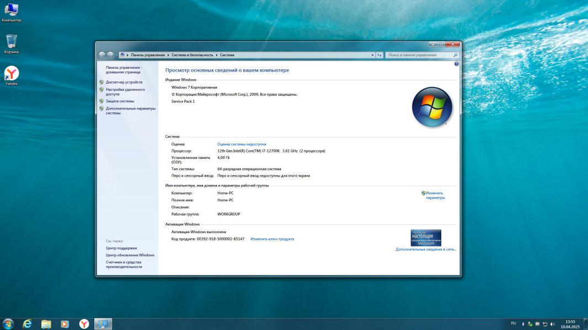Click the Windows logo image
The width and height of the screenshot is (588, 330).
pyautogui.click(x=432, y=107)
